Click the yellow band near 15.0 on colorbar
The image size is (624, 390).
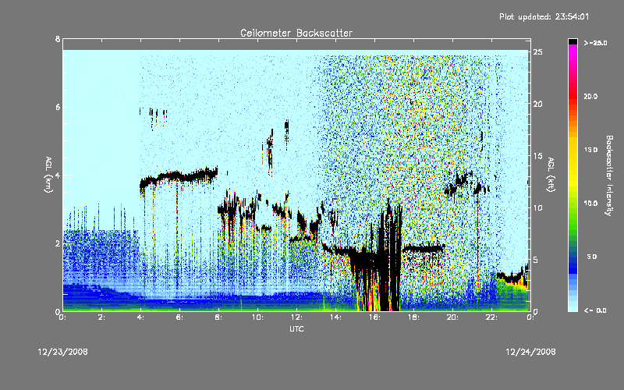tap(573, 151)
